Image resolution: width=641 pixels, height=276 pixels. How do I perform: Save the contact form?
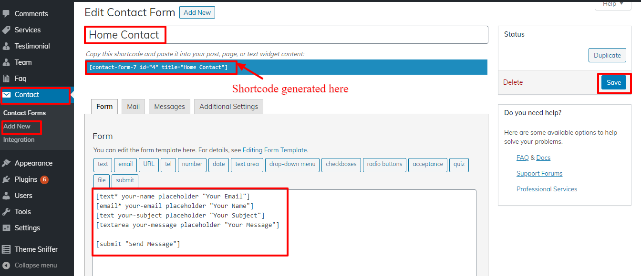614,82
